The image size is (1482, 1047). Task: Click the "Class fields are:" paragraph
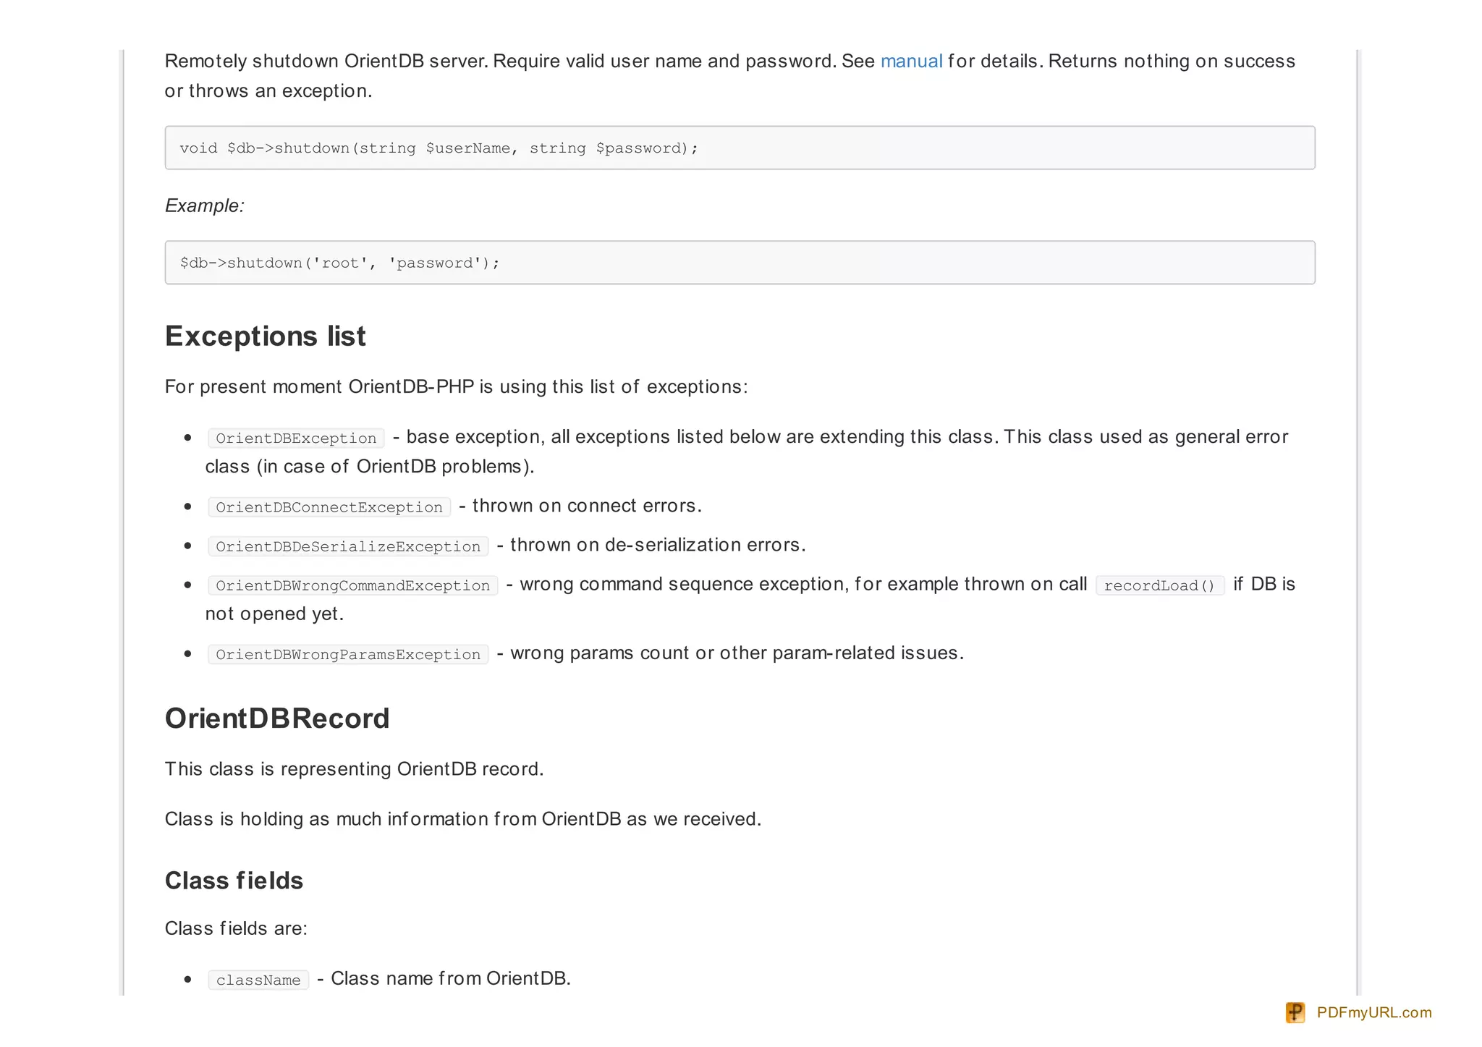pos(236,928)
